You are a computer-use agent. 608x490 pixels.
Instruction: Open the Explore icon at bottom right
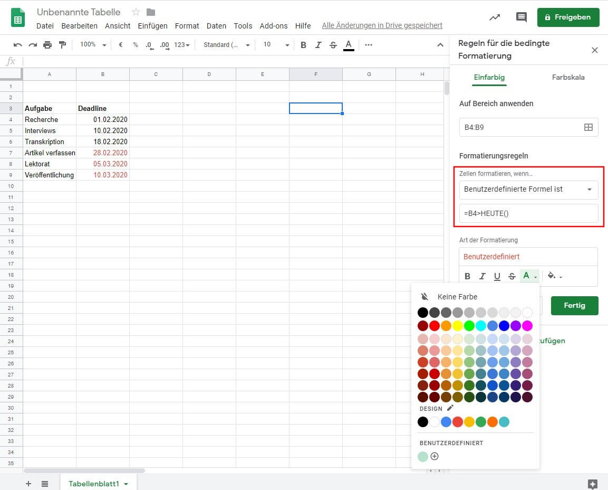pos(592,484)
